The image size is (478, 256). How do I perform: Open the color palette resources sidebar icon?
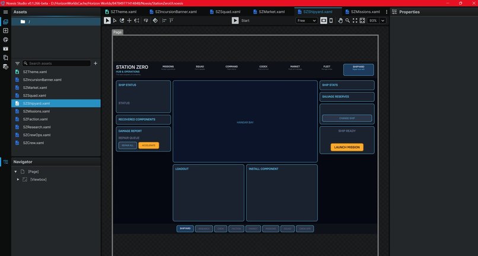5,40
